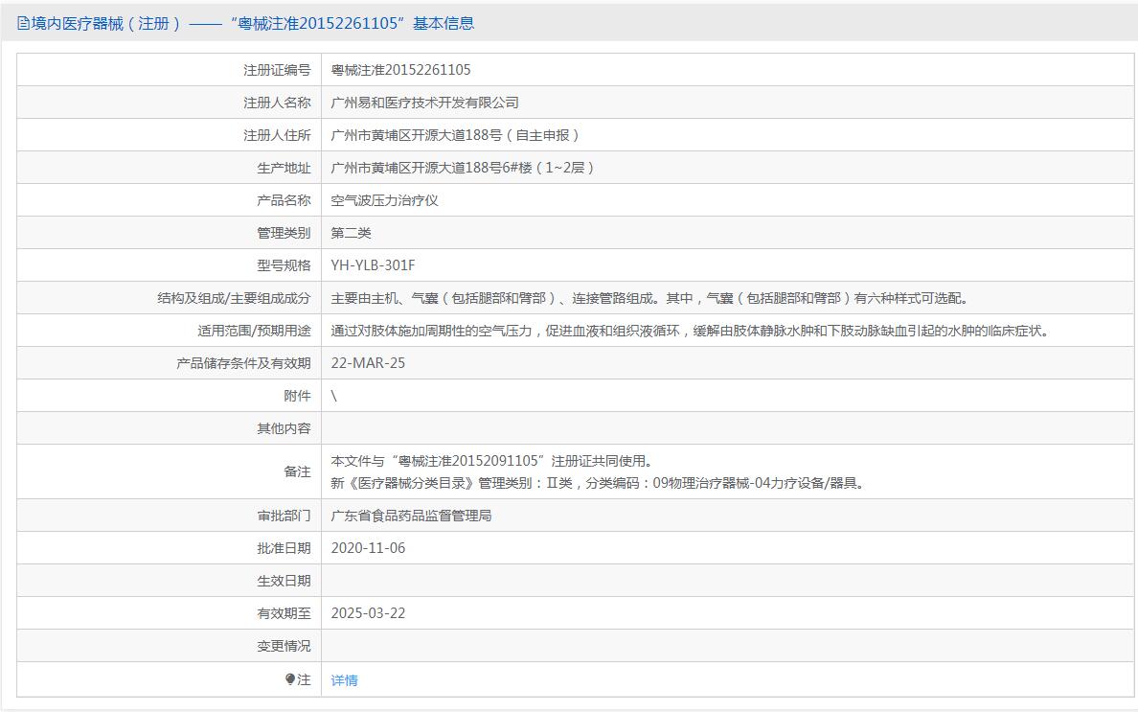
Task: Click the 有效期至 label
Action: (284, 613)
